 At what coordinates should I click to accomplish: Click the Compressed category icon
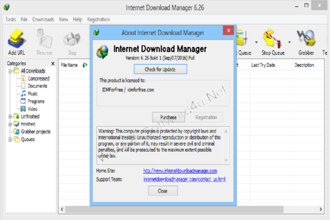click(23, 79)
